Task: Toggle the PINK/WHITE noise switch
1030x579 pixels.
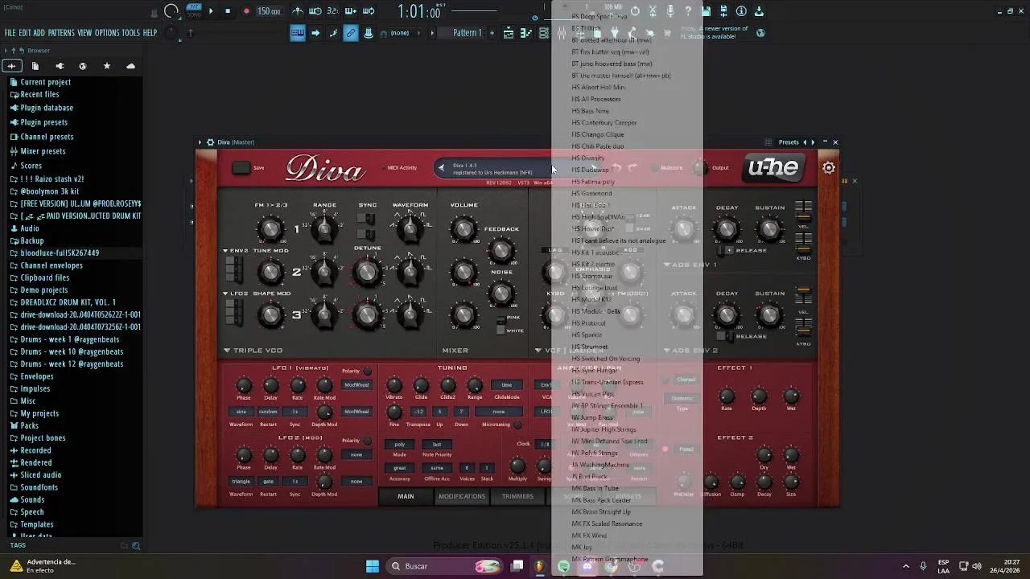Action: pos(501,324)
